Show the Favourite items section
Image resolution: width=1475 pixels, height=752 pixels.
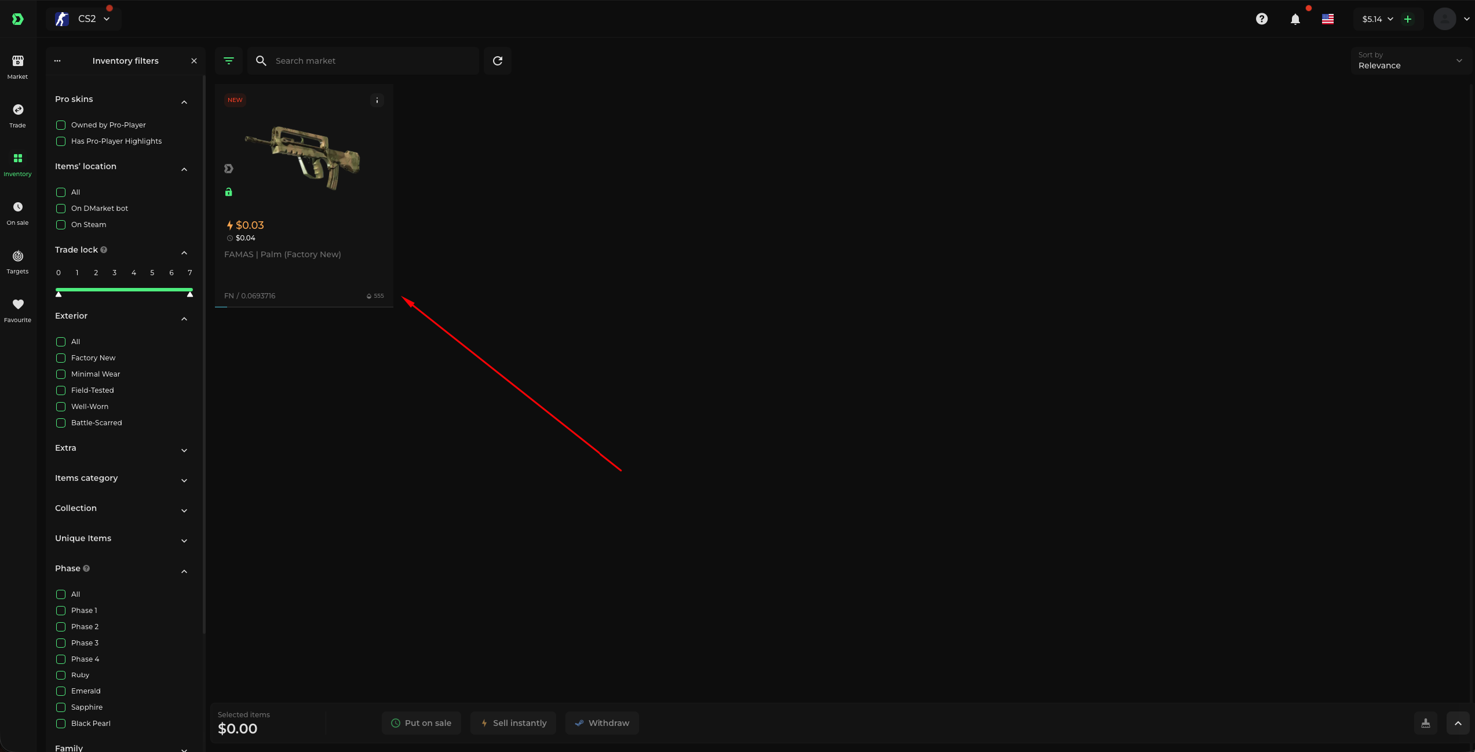tap(18, 311)
